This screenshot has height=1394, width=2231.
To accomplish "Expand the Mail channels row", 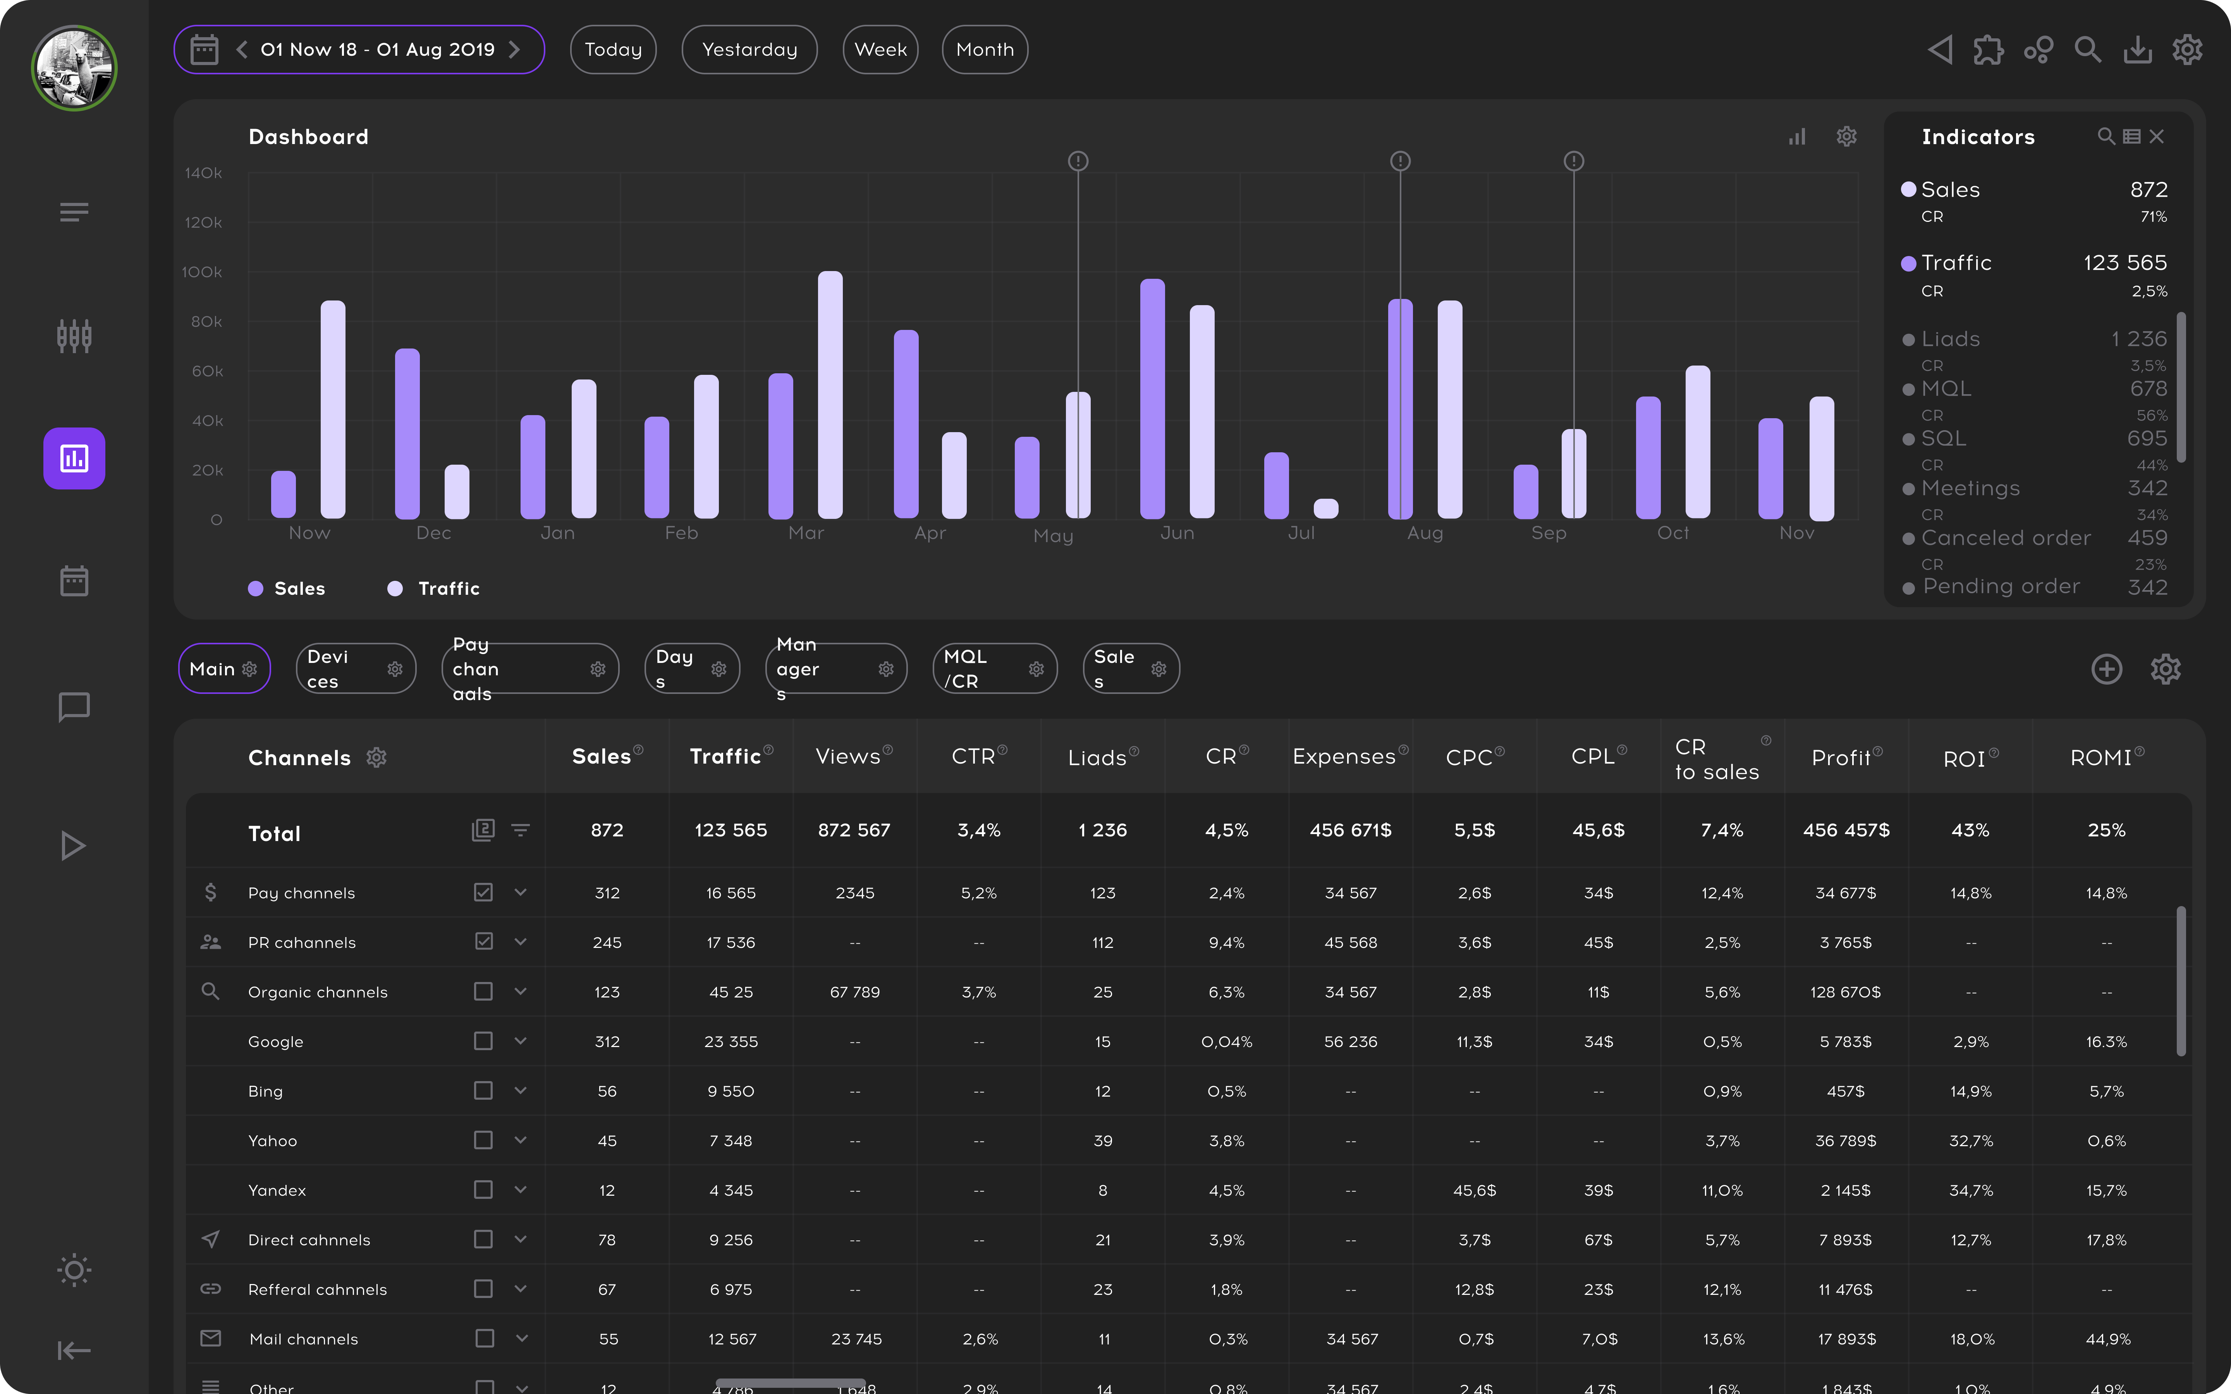I will coord(521,1338).
